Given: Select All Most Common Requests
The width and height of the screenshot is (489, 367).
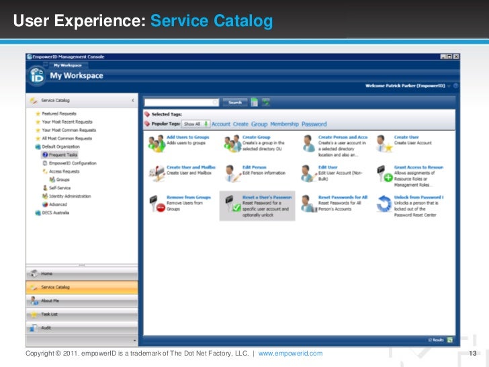Looking at the screenshot, I should 66,138.
